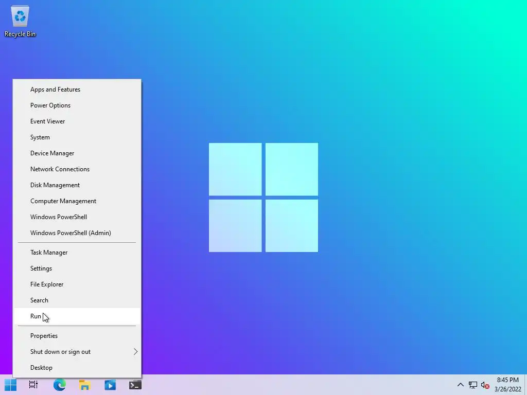This screenshot has width=527, height=395.
Task: Select Desktop at the menu bottom
Action: [x=77, y=367]
